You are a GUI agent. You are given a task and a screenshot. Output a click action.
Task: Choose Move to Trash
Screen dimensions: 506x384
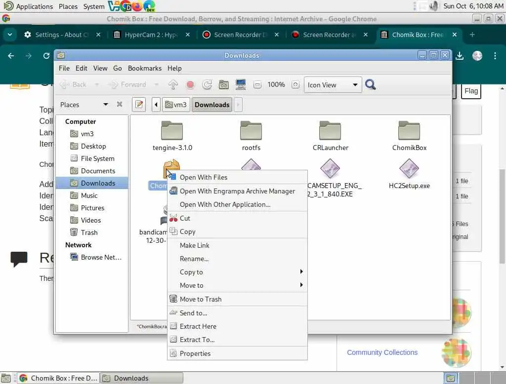(238, 299)
